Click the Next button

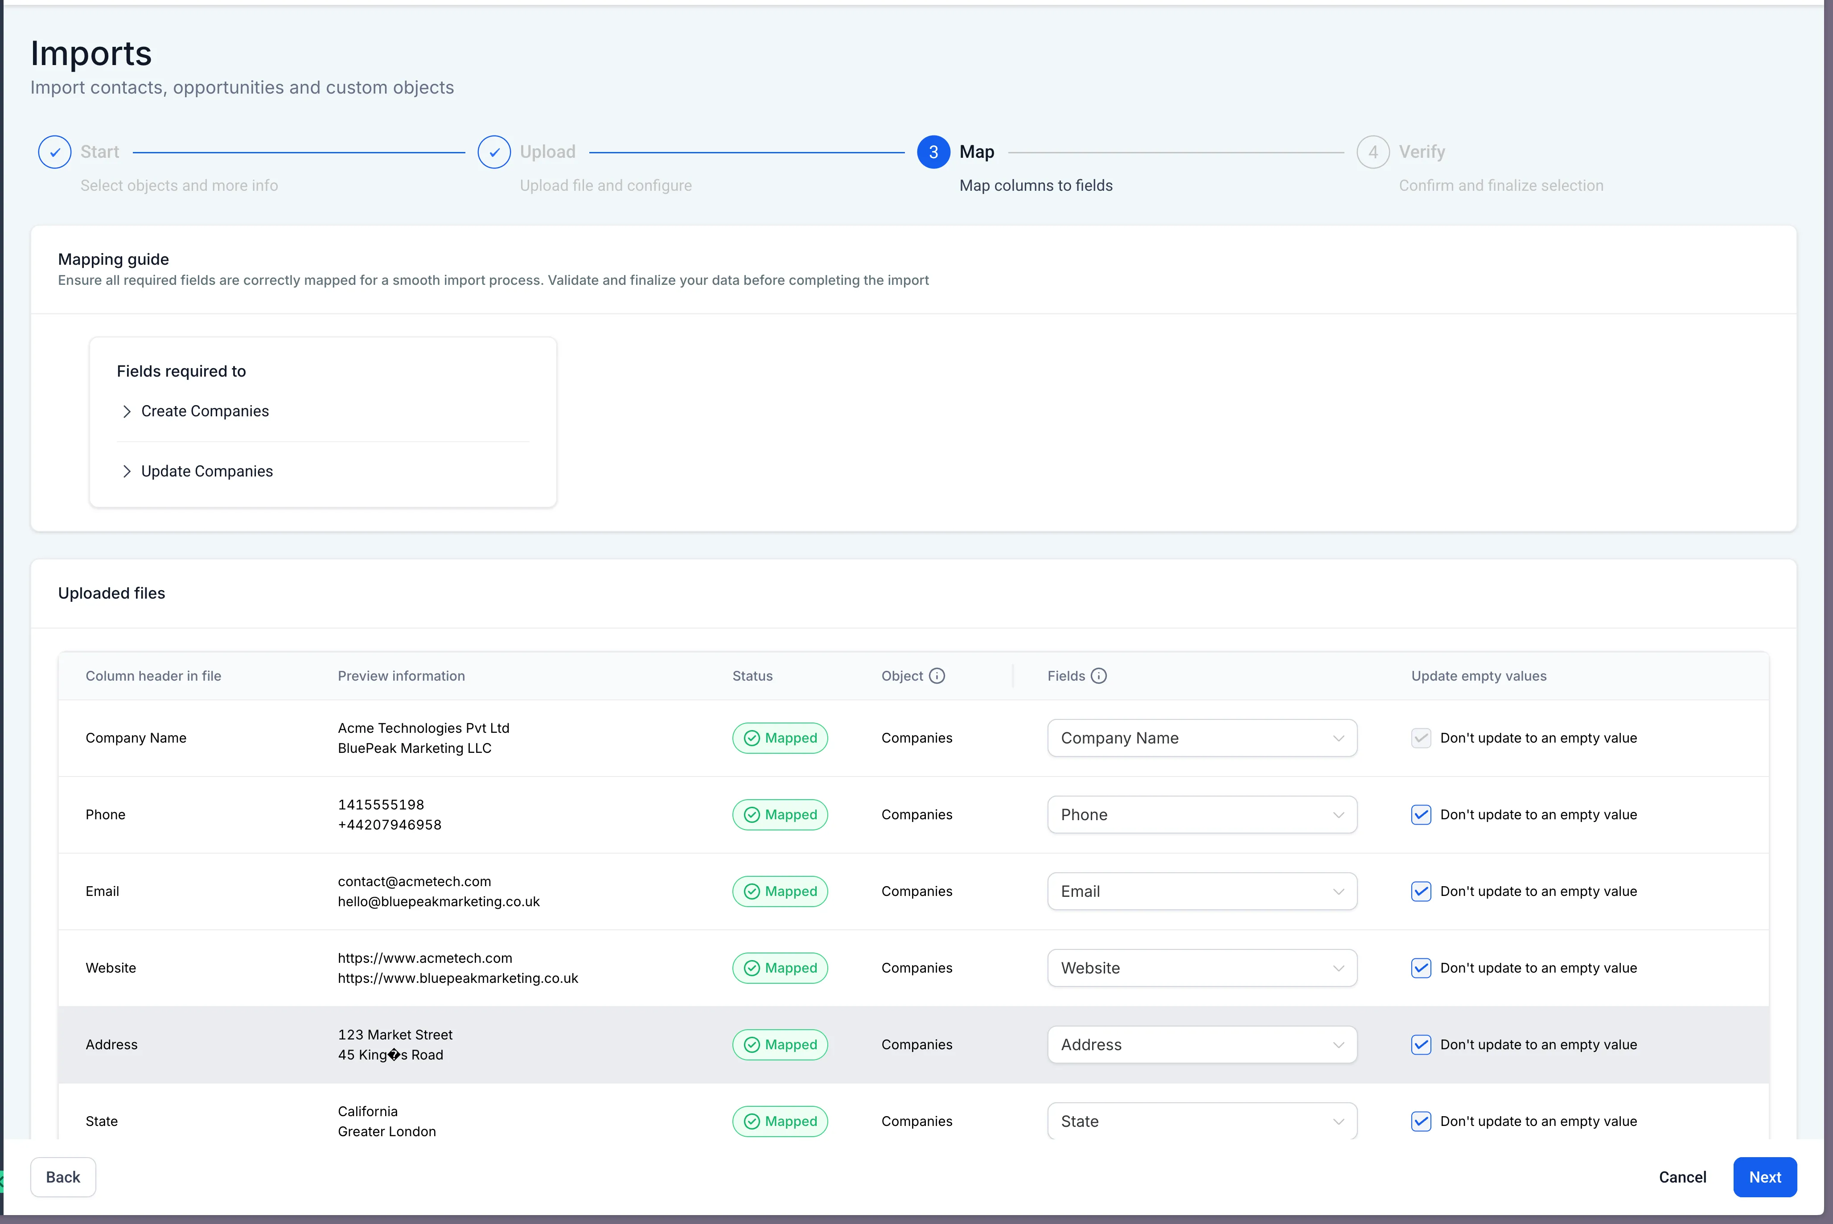point(1764,1177)
